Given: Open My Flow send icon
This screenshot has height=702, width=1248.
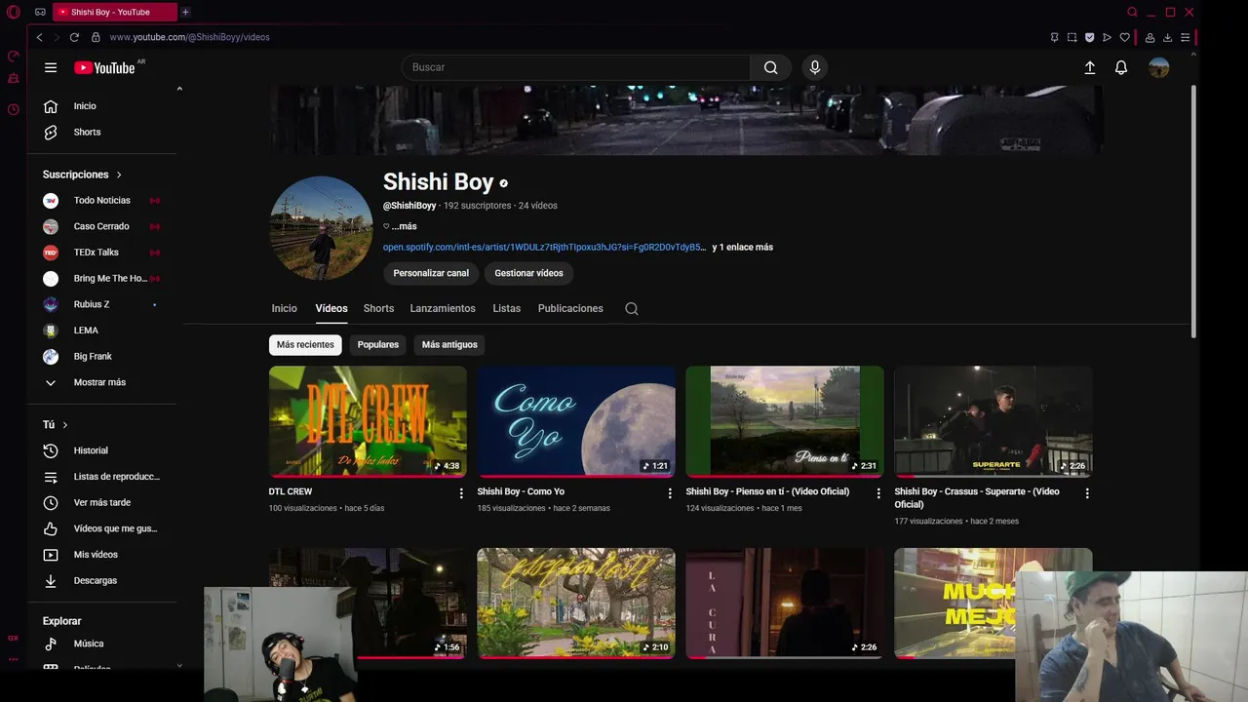Looking at the screenshot, I should [x=1107, y=37].
